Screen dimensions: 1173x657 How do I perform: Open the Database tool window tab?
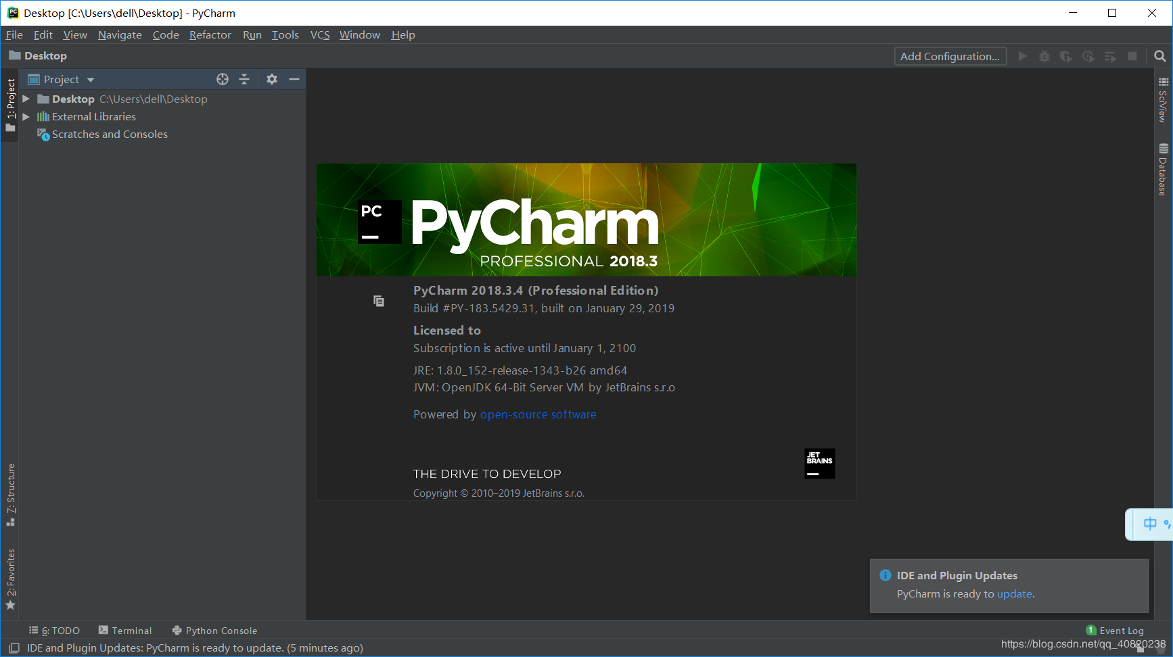click(x=1164, y=168)
